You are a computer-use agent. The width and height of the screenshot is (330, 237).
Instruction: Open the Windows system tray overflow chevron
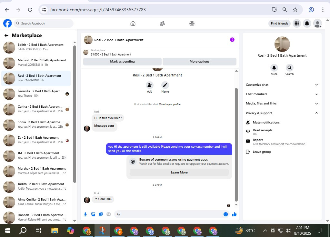[265, 231]
